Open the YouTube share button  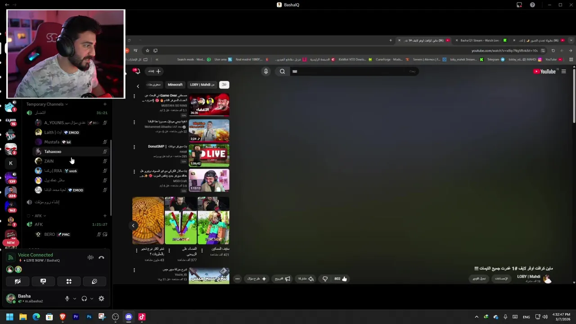(x=305, y=279)
